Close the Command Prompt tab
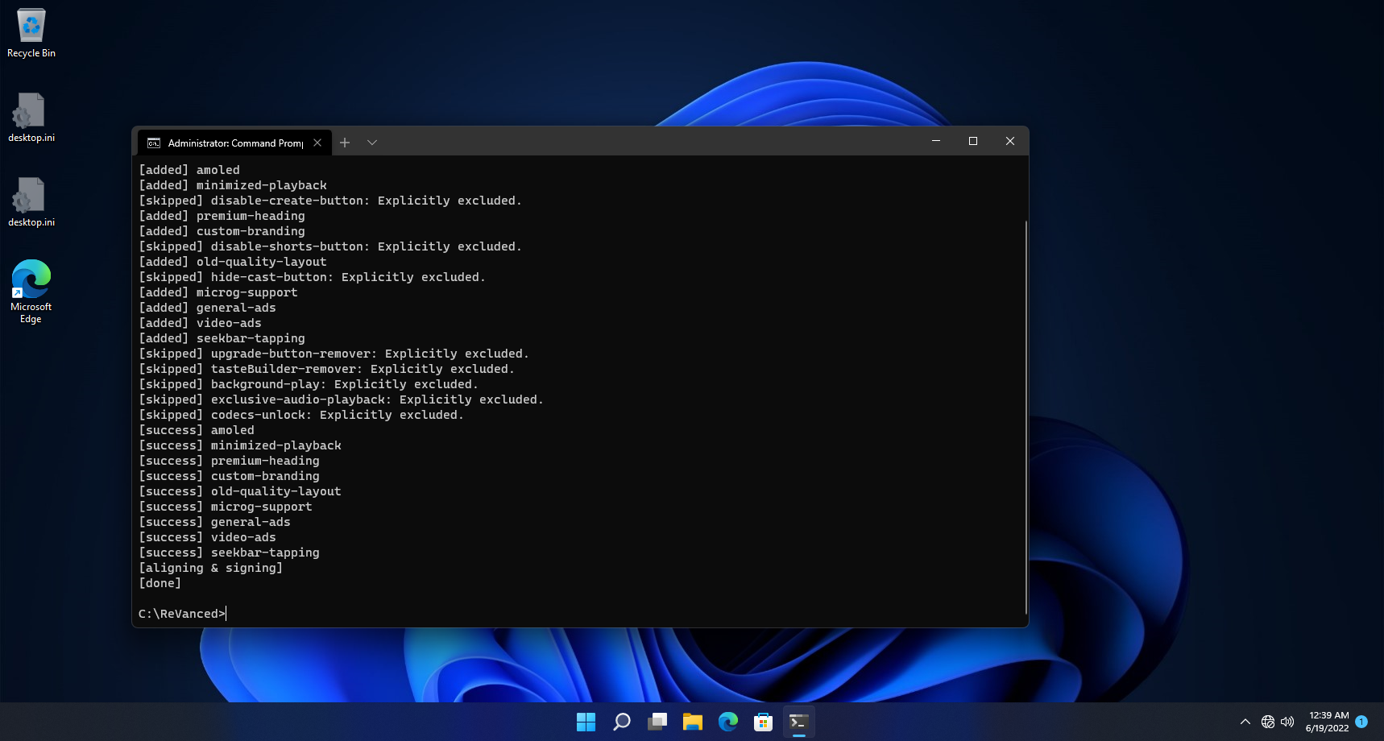This screenshot has width=1384, height=741. pos(317,143)
